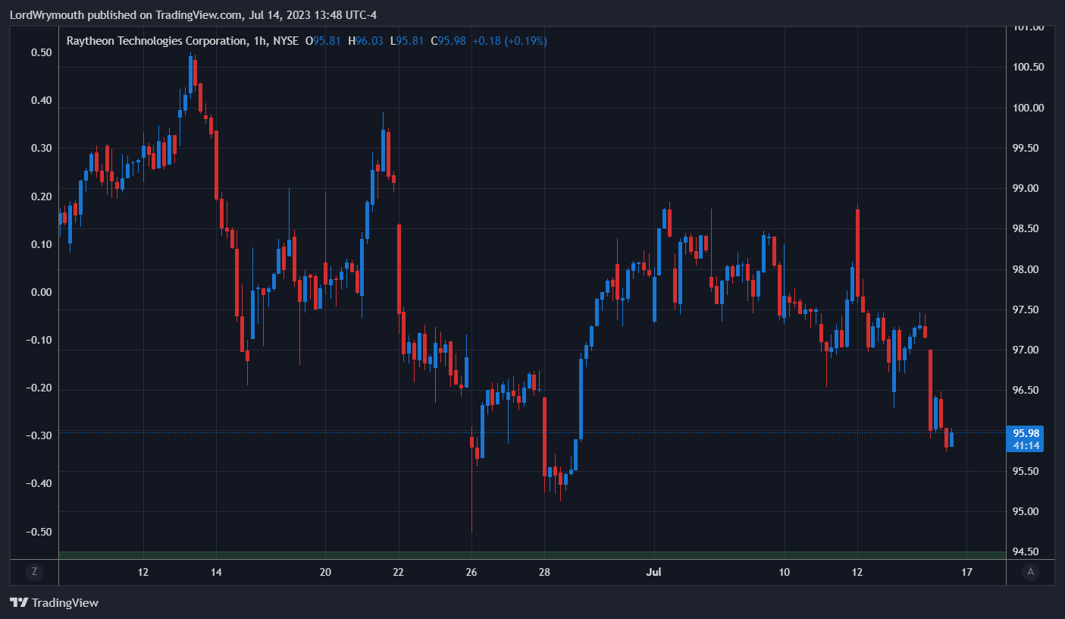Click the open value O95.81
This screenshot has height=619, width=1065.
click(x=323, y=41)
